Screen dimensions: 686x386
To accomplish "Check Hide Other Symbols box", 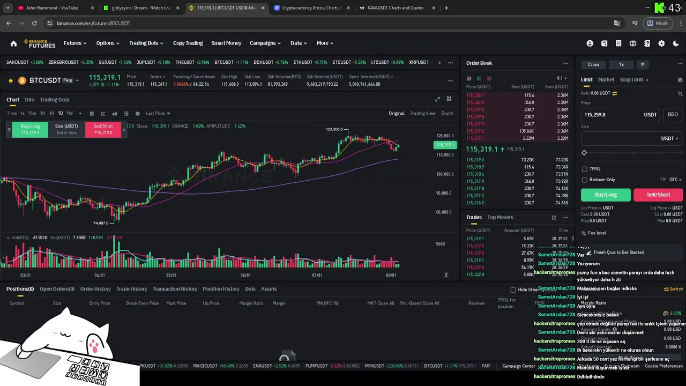I will coord(513,290).
